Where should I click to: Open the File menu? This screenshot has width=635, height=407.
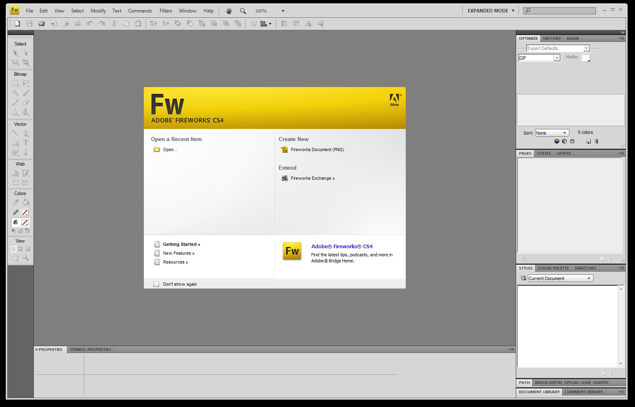click(29, 11)
